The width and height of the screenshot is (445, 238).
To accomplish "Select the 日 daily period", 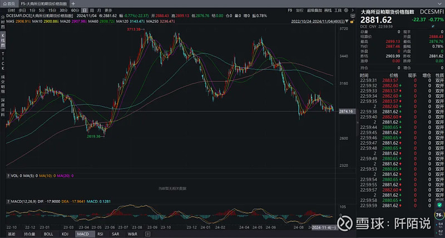I will point(85,10).
